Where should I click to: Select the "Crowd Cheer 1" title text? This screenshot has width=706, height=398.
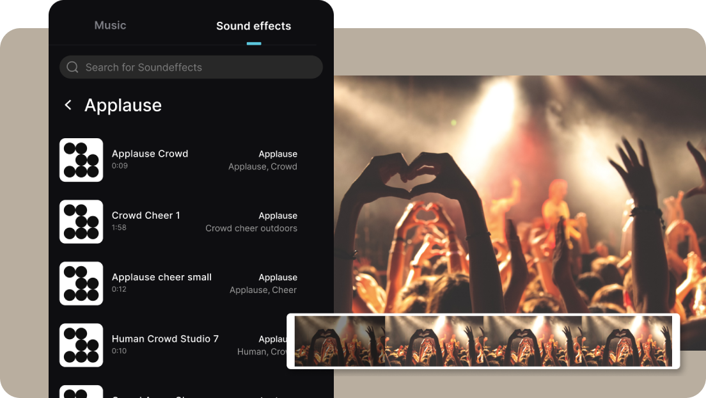tap(146, 216)
